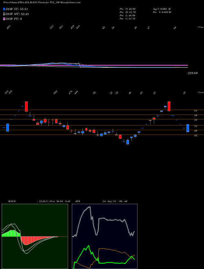Click the large blue candlestick at far right

point(188,128)
